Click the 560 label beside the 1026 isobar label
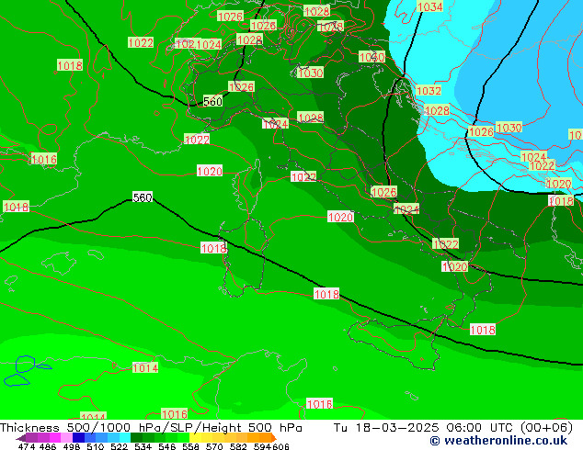Image resolution: width=583 pixels, height=450 pixels. [212, 101]
